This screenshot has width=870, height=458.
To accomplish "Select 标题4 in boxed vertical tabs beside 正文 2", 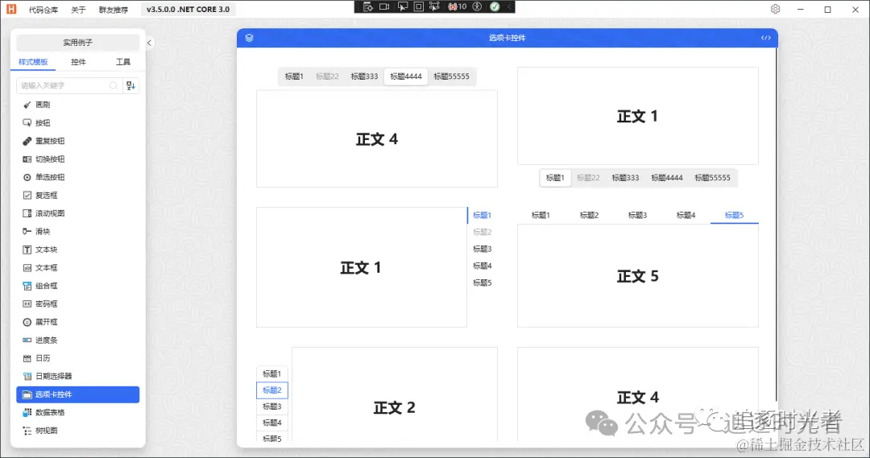I will pyautogui.click(x=272, y=423).
